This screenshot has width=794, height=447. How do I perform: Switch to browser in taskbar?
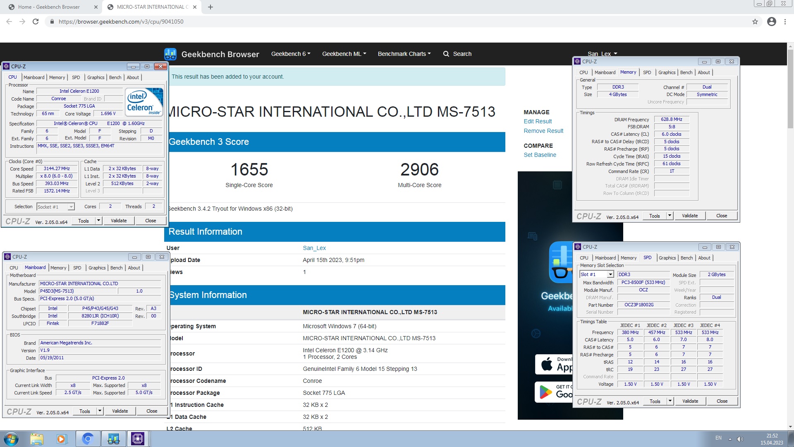[x=88, y=439]
